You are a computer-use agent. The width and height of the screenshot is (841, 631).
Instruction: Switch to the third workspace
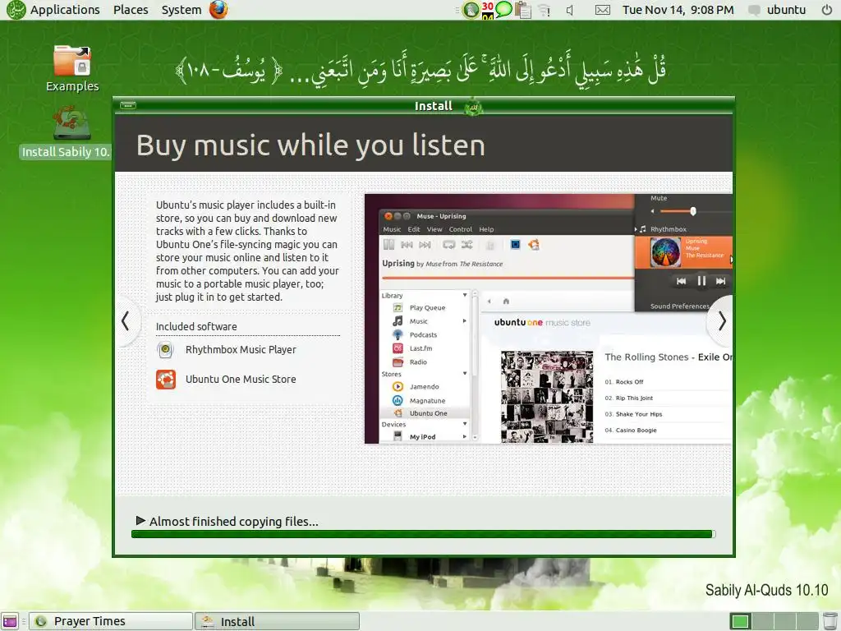click(x=784, y=621)
